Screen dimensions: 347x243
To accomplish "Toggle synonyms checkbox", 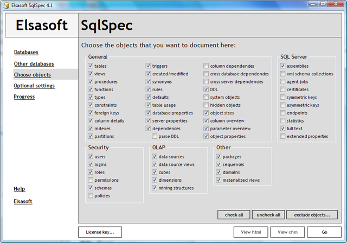I will (x=148, y=81).
